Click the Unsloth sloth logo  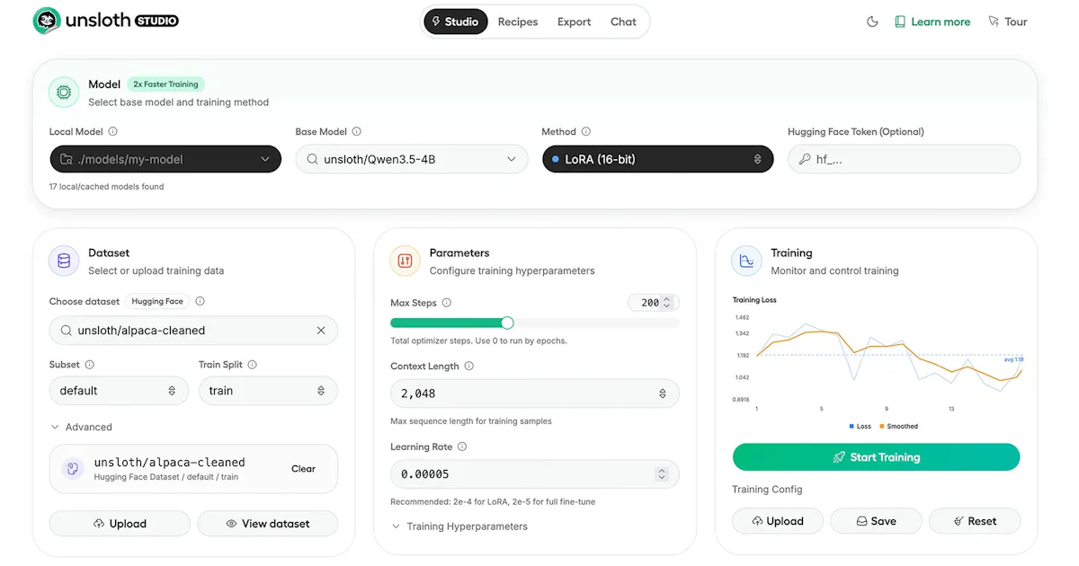[46, 21]
